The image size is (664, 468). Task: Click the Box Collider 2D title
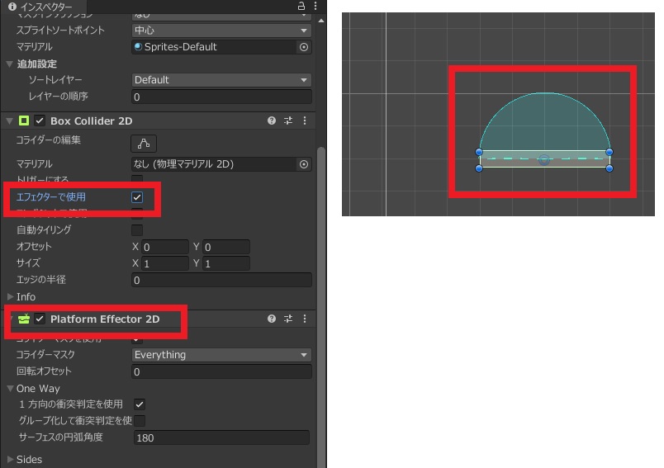92,121
